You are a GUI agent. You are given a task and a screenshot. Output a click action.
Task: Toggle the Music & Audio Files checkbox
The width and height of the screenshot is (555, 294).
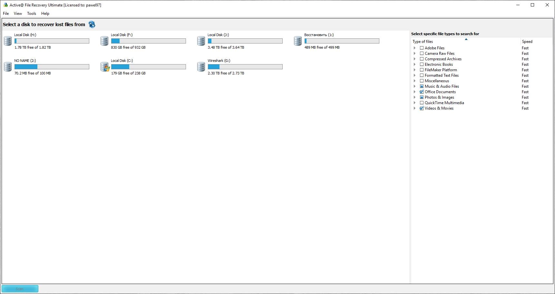(x=422, y=86)
